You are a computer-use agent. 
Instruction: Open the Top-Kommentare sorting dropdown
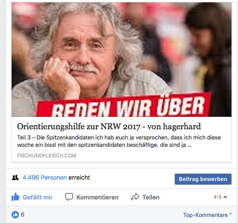pyautogui.click(x=207, y=215)
